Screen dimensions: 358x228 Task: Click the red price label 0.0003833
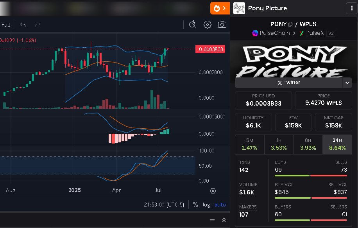click(x=210, y=49)
